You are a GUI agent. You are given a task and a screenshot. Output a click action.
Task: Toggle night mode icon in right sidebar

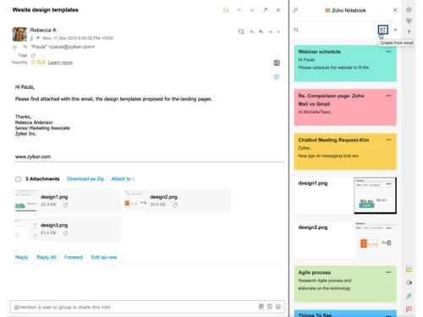[409, 282]
